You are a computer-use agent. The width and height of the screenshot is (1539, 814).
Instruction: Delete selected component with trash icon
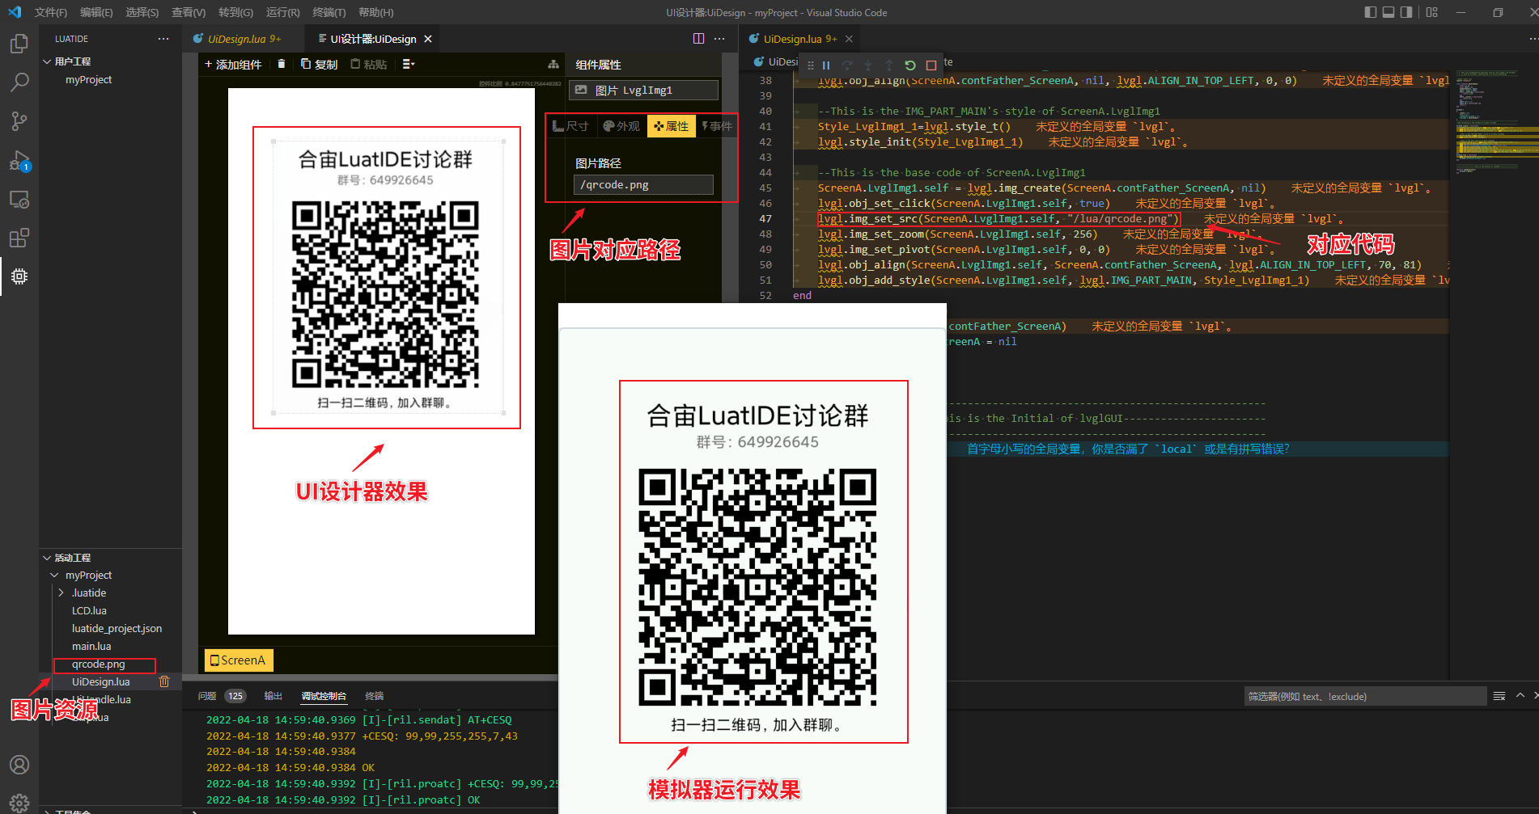coord(282,64)
